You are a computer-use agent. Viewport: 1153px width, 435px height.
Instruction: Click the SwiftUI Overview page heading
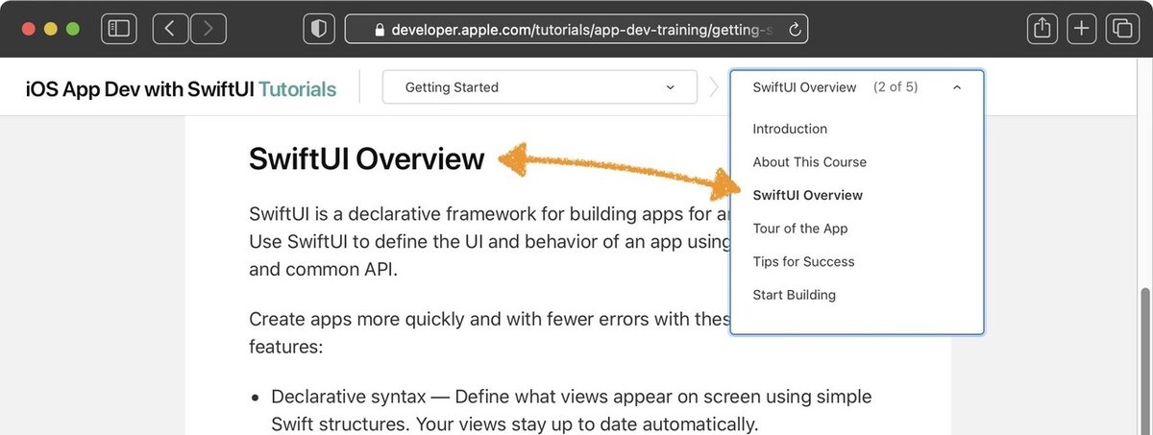366,158
